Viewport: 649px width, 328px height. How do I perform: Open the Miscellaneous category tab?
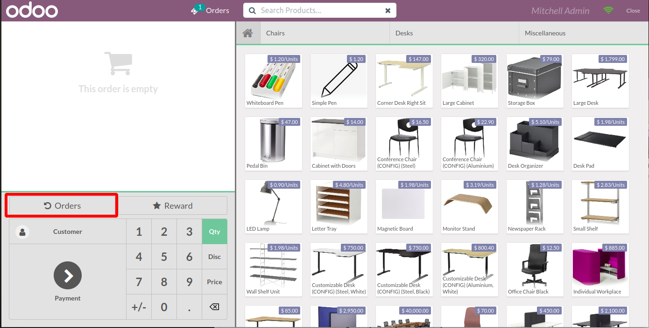(584, 33)
